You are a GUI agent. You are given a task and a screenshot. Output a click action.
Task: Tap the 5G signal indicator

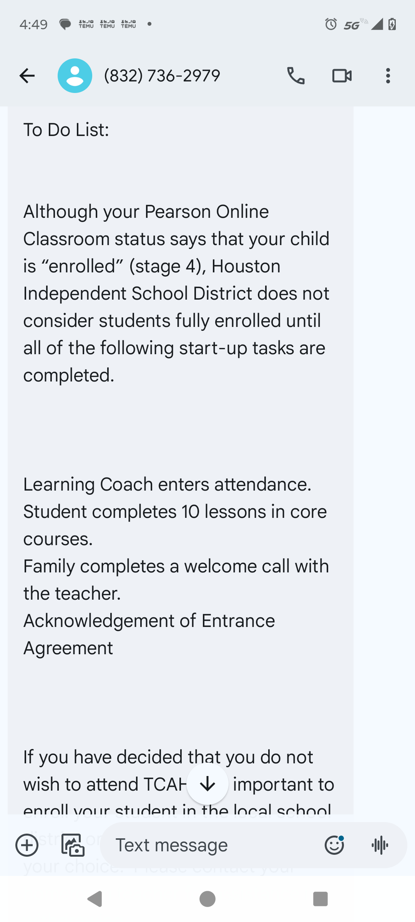click(x=352, y=25)
